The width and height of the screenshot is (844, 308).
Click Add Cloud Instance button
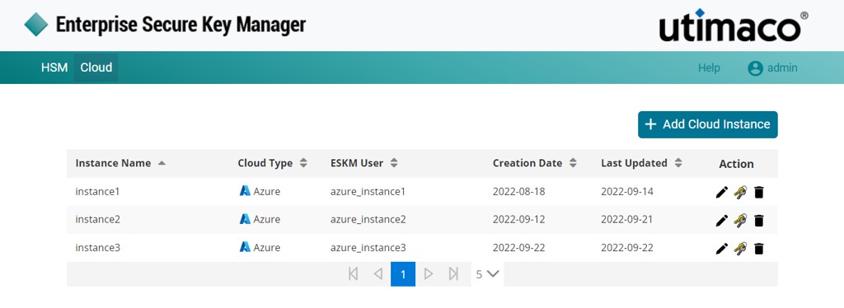coord(708,124)
